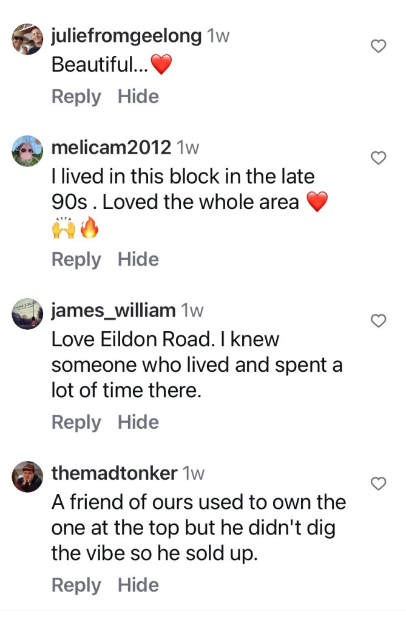
Task: Tap the heart on james_william's comment
Action: tap(378, 321)
